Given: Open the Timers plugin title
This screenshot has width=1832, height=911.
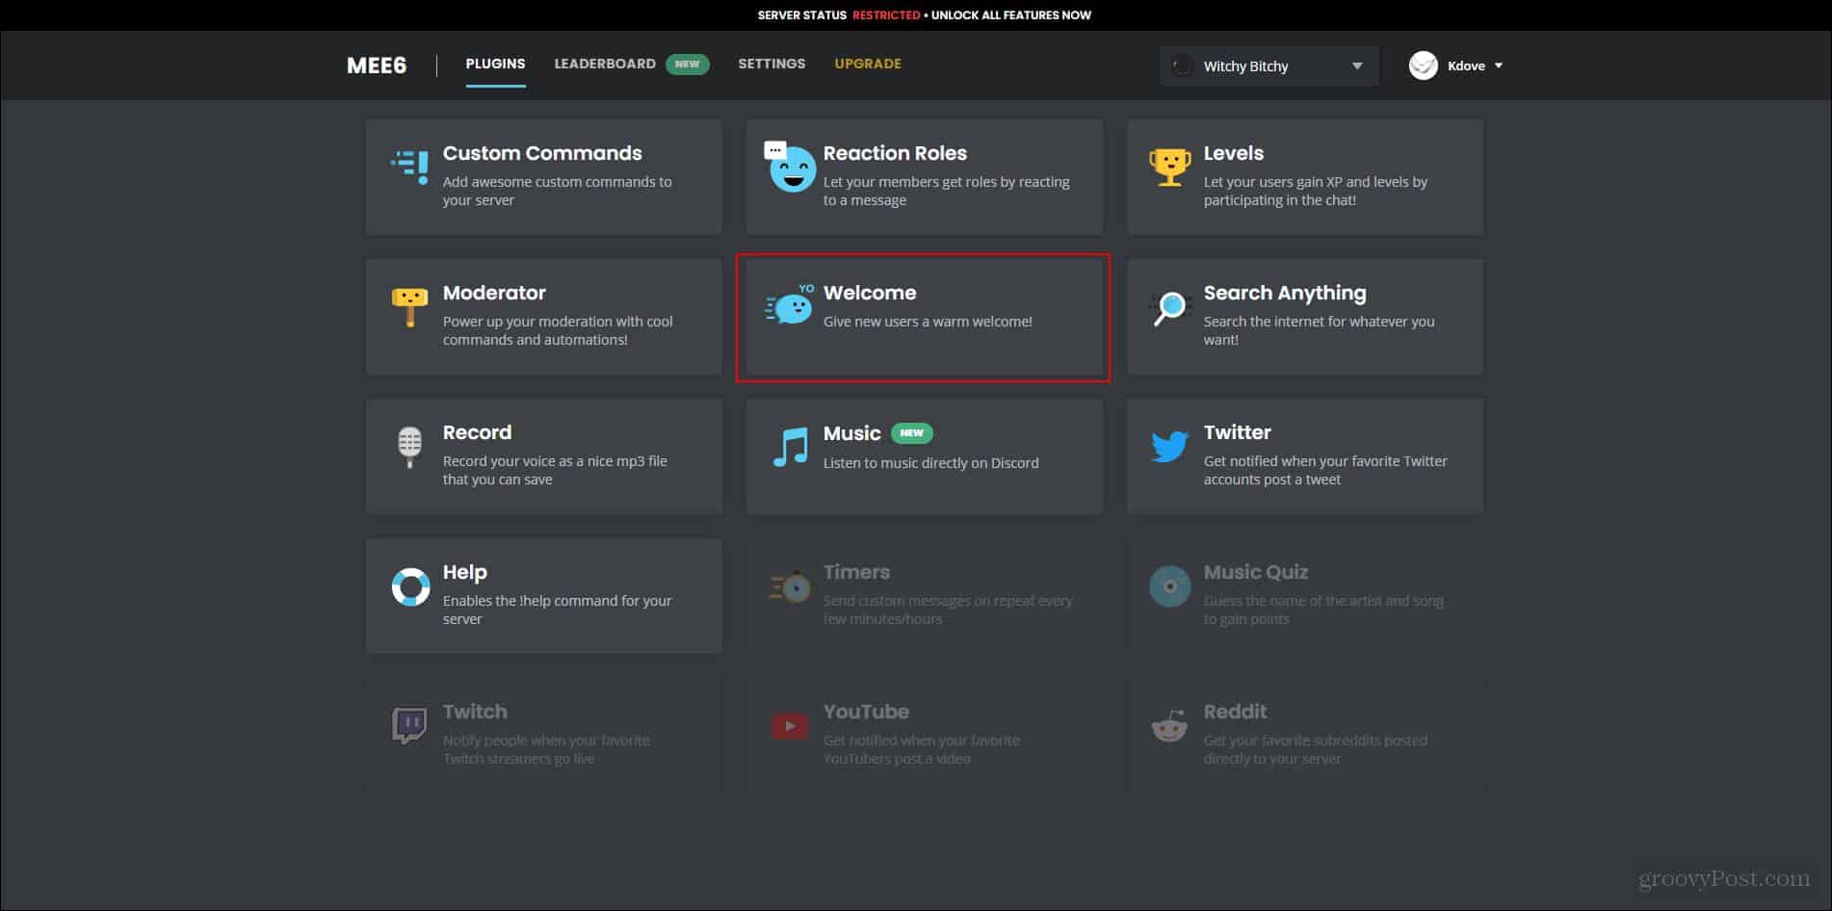Looking at the screenshot, I should 856,572.
